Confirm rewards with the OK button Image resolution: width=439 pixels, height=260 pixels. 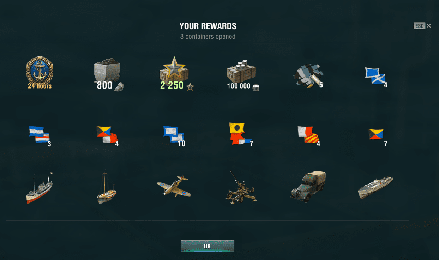pos(208,246)
